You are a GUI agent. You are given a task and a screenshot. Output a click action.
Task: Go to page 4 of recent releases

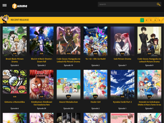click(155, 20)
